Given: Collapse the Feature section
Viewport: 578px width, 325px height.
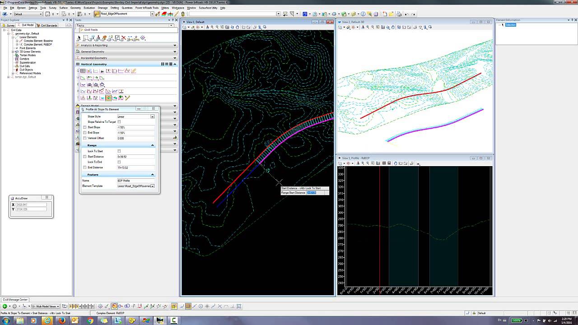Looking at the screenshot, I should (152, 175).
